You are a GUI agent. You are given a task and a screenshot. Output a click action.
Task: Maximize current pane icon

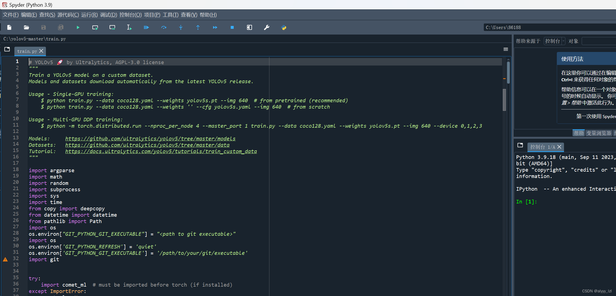pos(249,27)
